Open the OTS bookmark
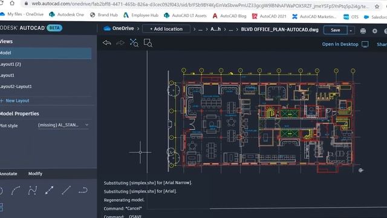Screen dimensions: 387x218 tap(351, 17)
